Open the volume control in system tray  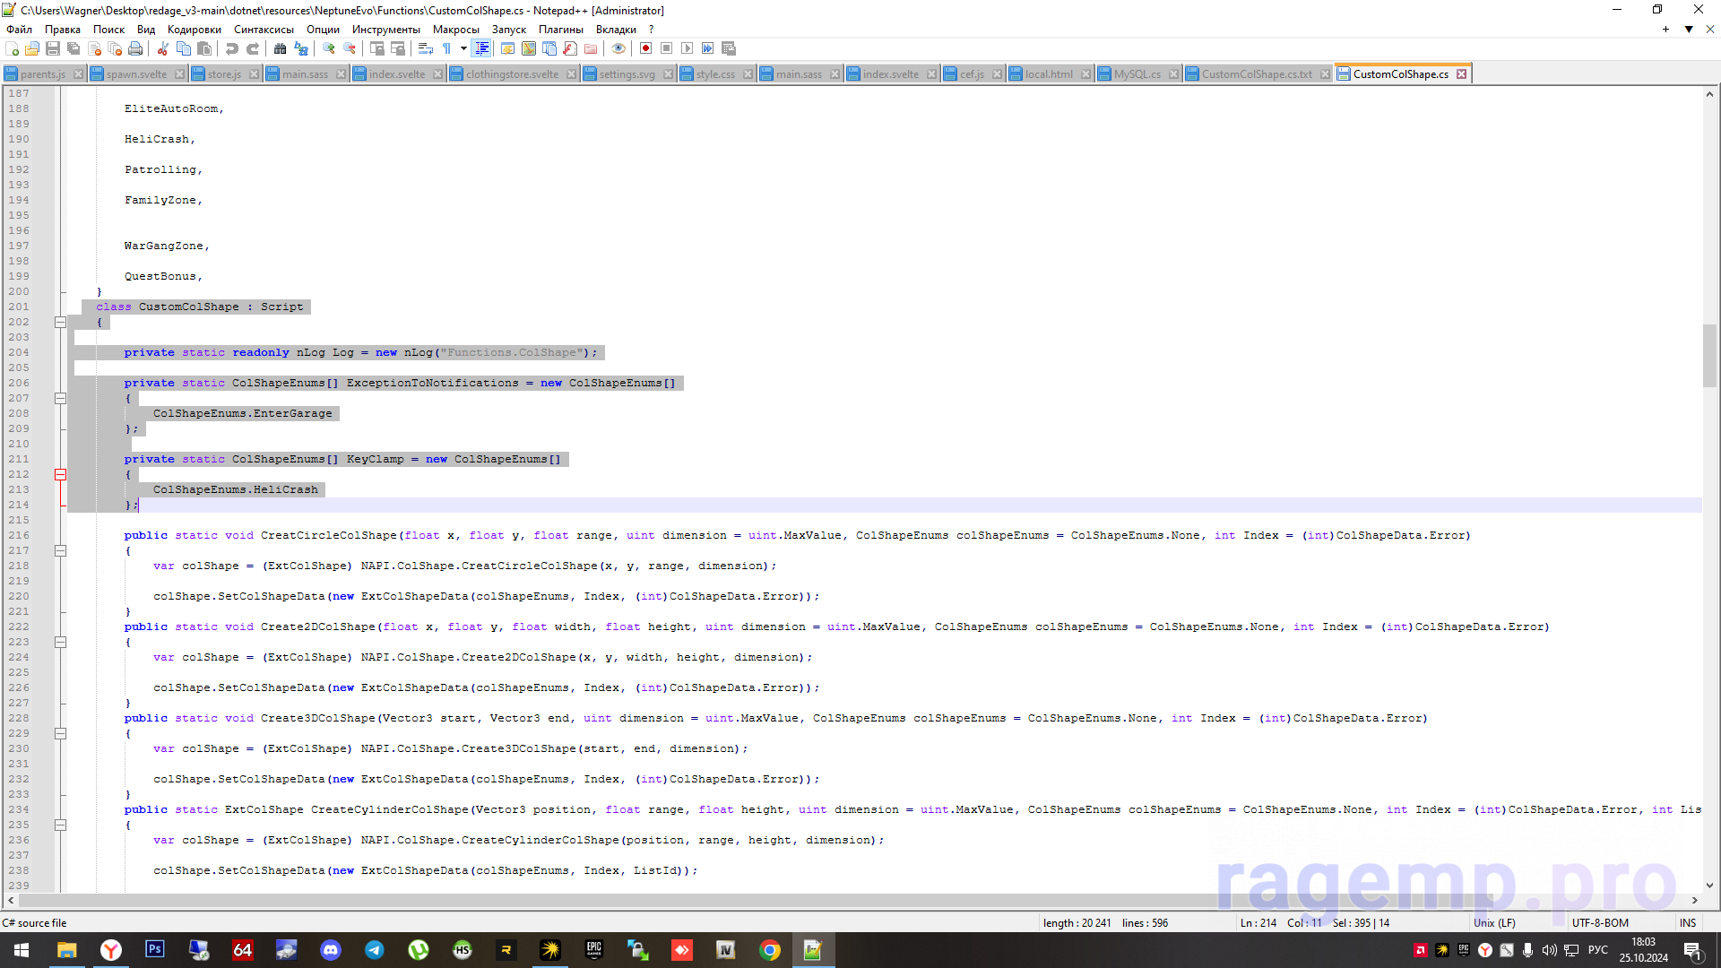coord(1549,950)
